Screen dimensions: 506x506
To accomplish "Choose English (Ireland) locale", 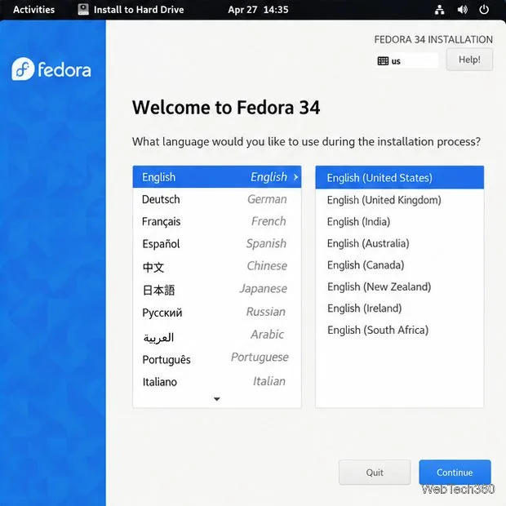I will [400, 308].
